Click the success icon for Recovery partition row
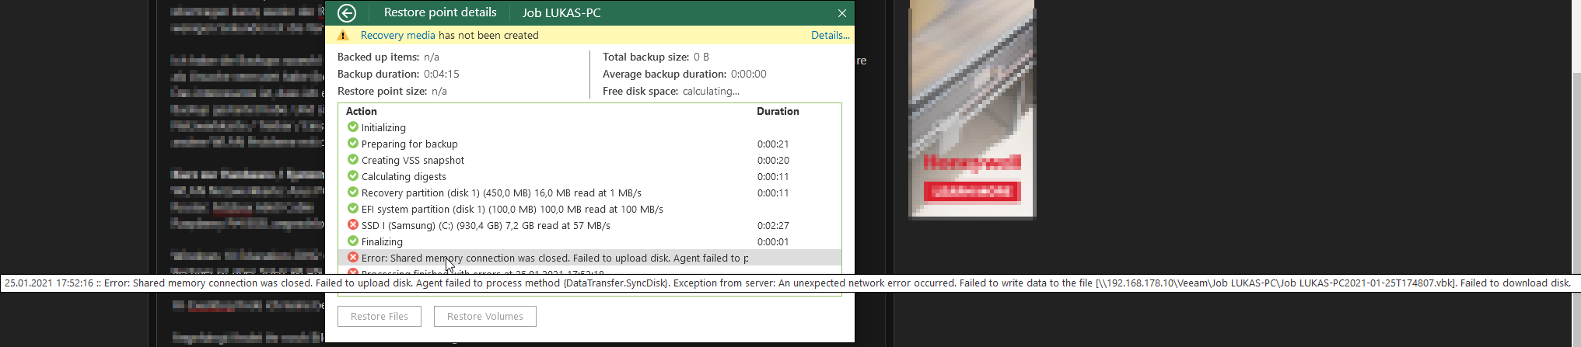The height and width of the screenshot is (347, 1581). [353, 192]
